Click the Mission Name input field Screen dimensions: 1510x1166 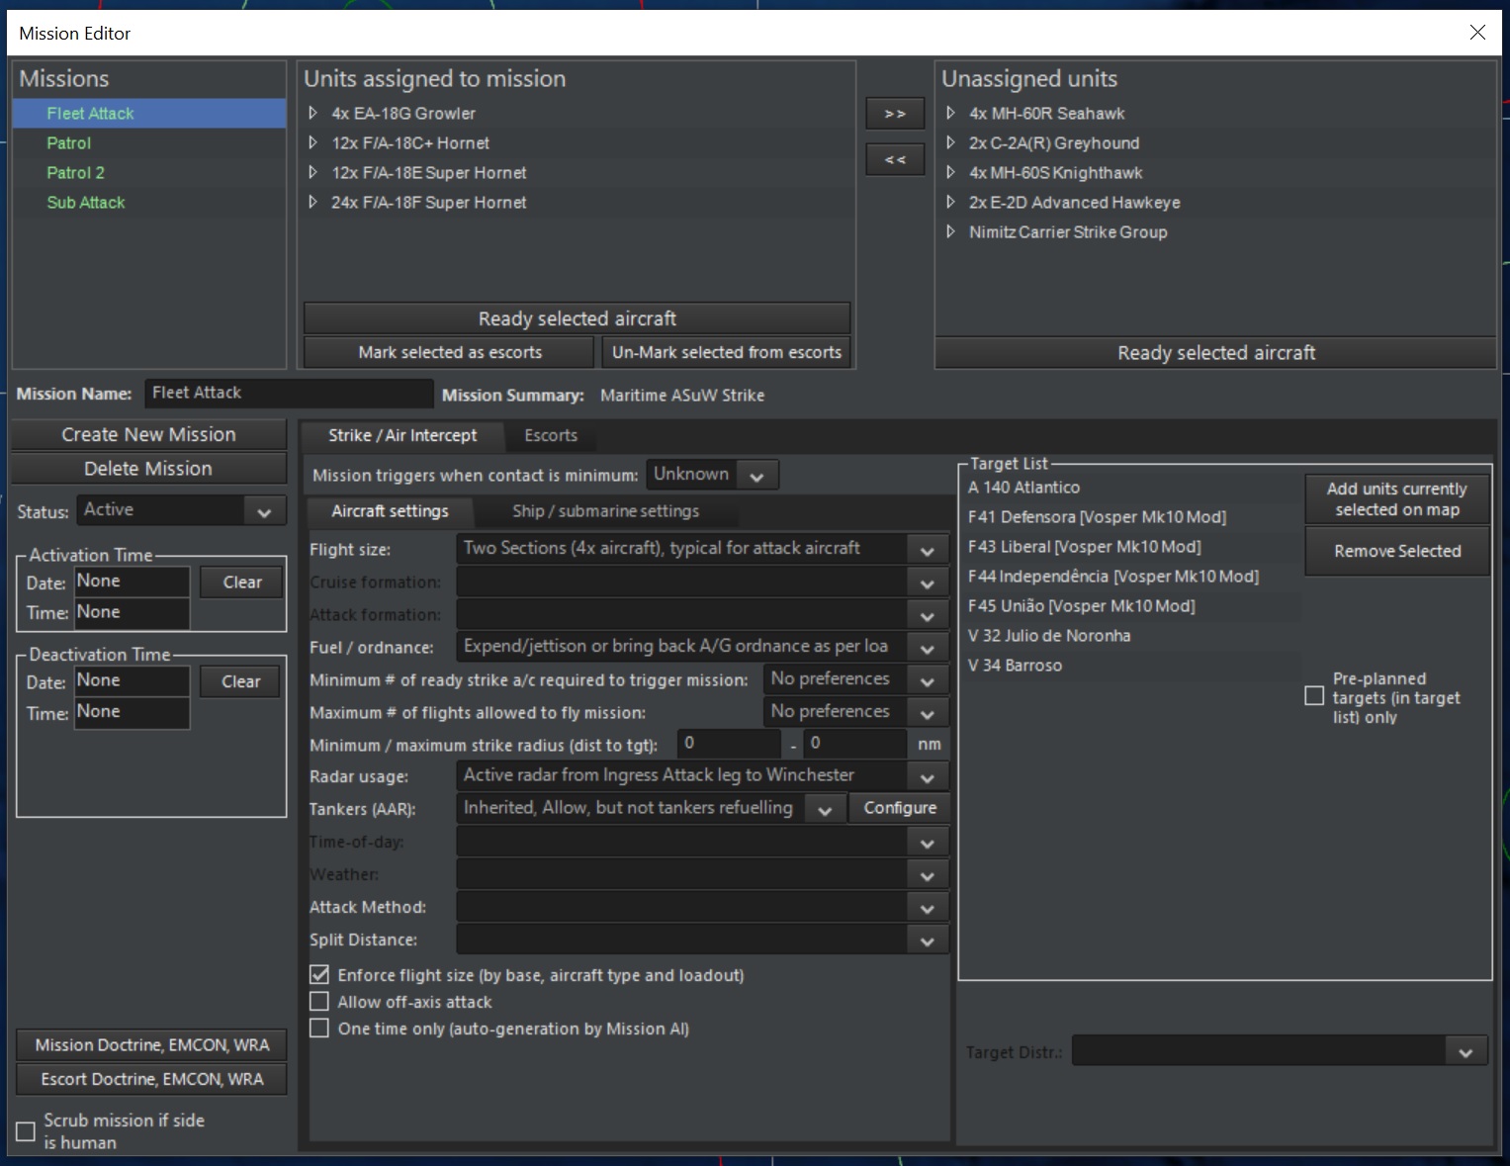[289, 393]
